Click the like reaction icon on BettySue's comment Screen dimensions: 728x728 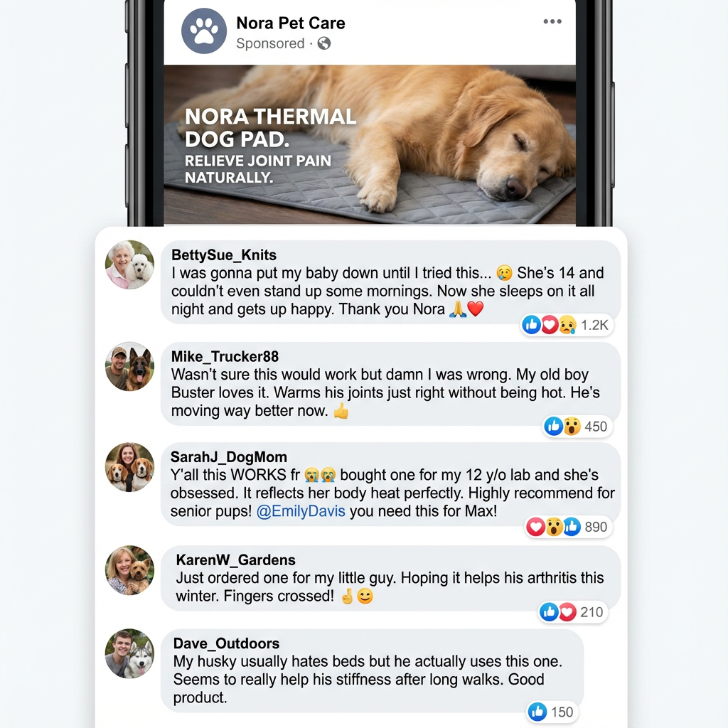click(x=531, y=324)
